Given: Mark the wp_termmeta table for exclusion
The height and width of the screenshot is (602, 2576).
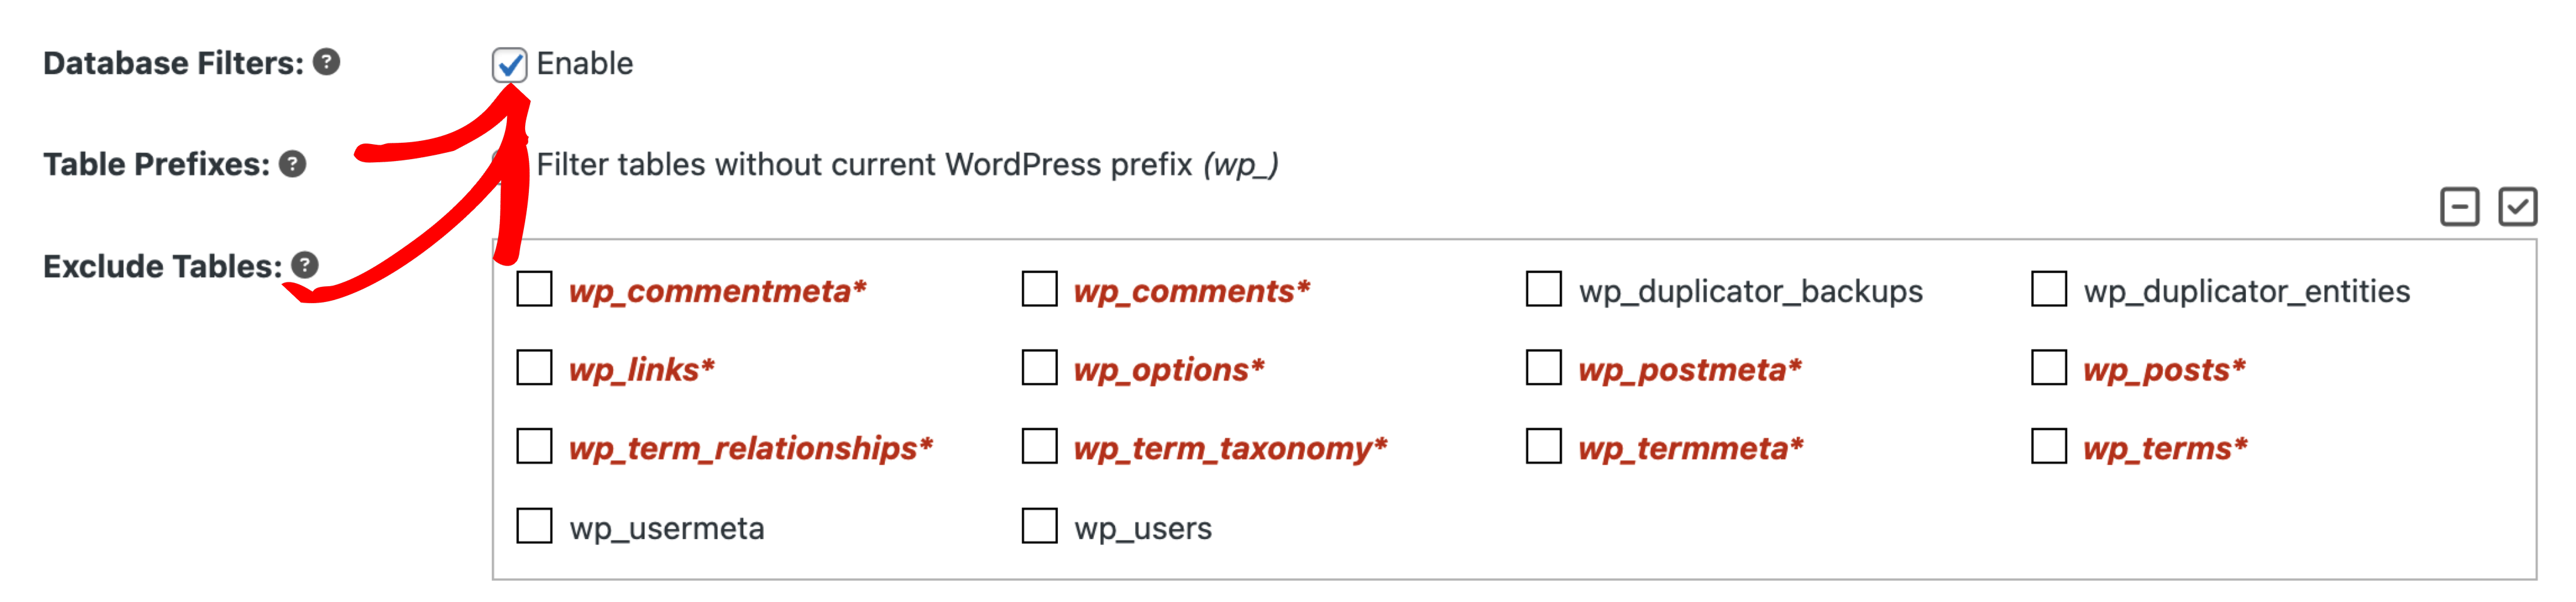Looking at the screenshot, I should tap(1543, 447).
